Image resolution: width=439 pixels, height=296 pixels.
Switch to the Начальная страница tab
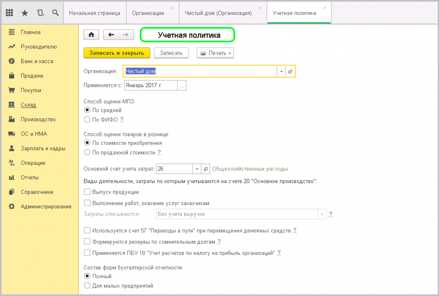click(x=95, y=13)
